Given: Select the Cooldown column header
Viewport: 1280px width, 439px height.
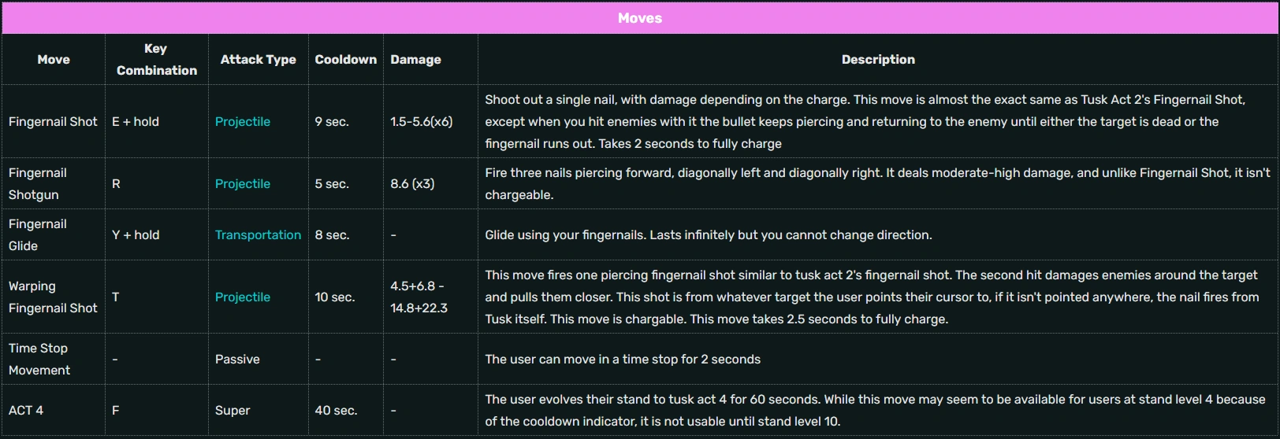Looking at the screenshot, I should [345, 60].
